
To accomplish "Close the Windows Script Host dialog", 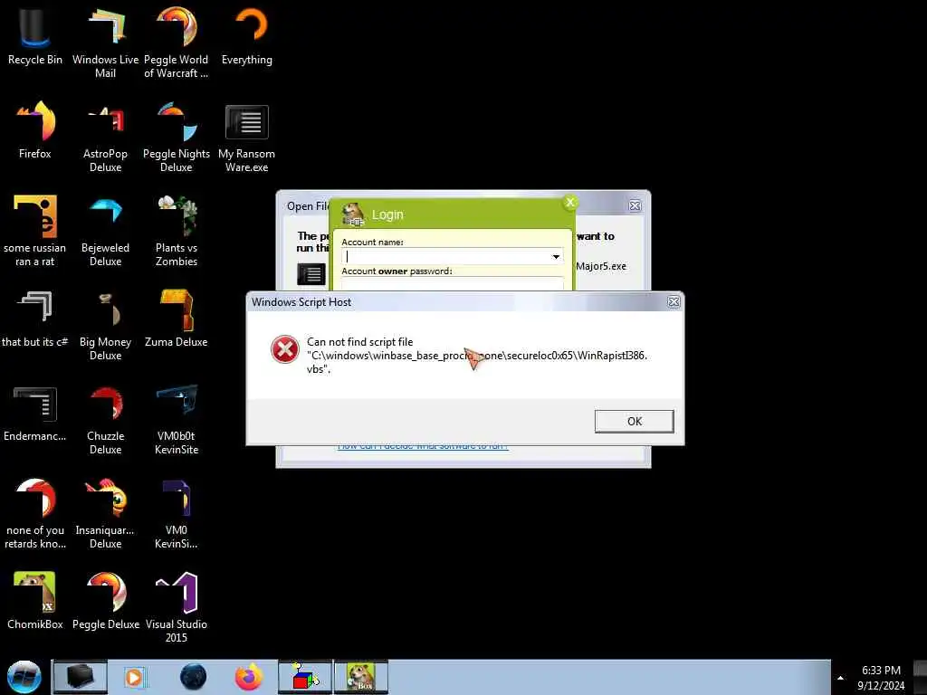I will pyautogui.click(x=674, y=302).
